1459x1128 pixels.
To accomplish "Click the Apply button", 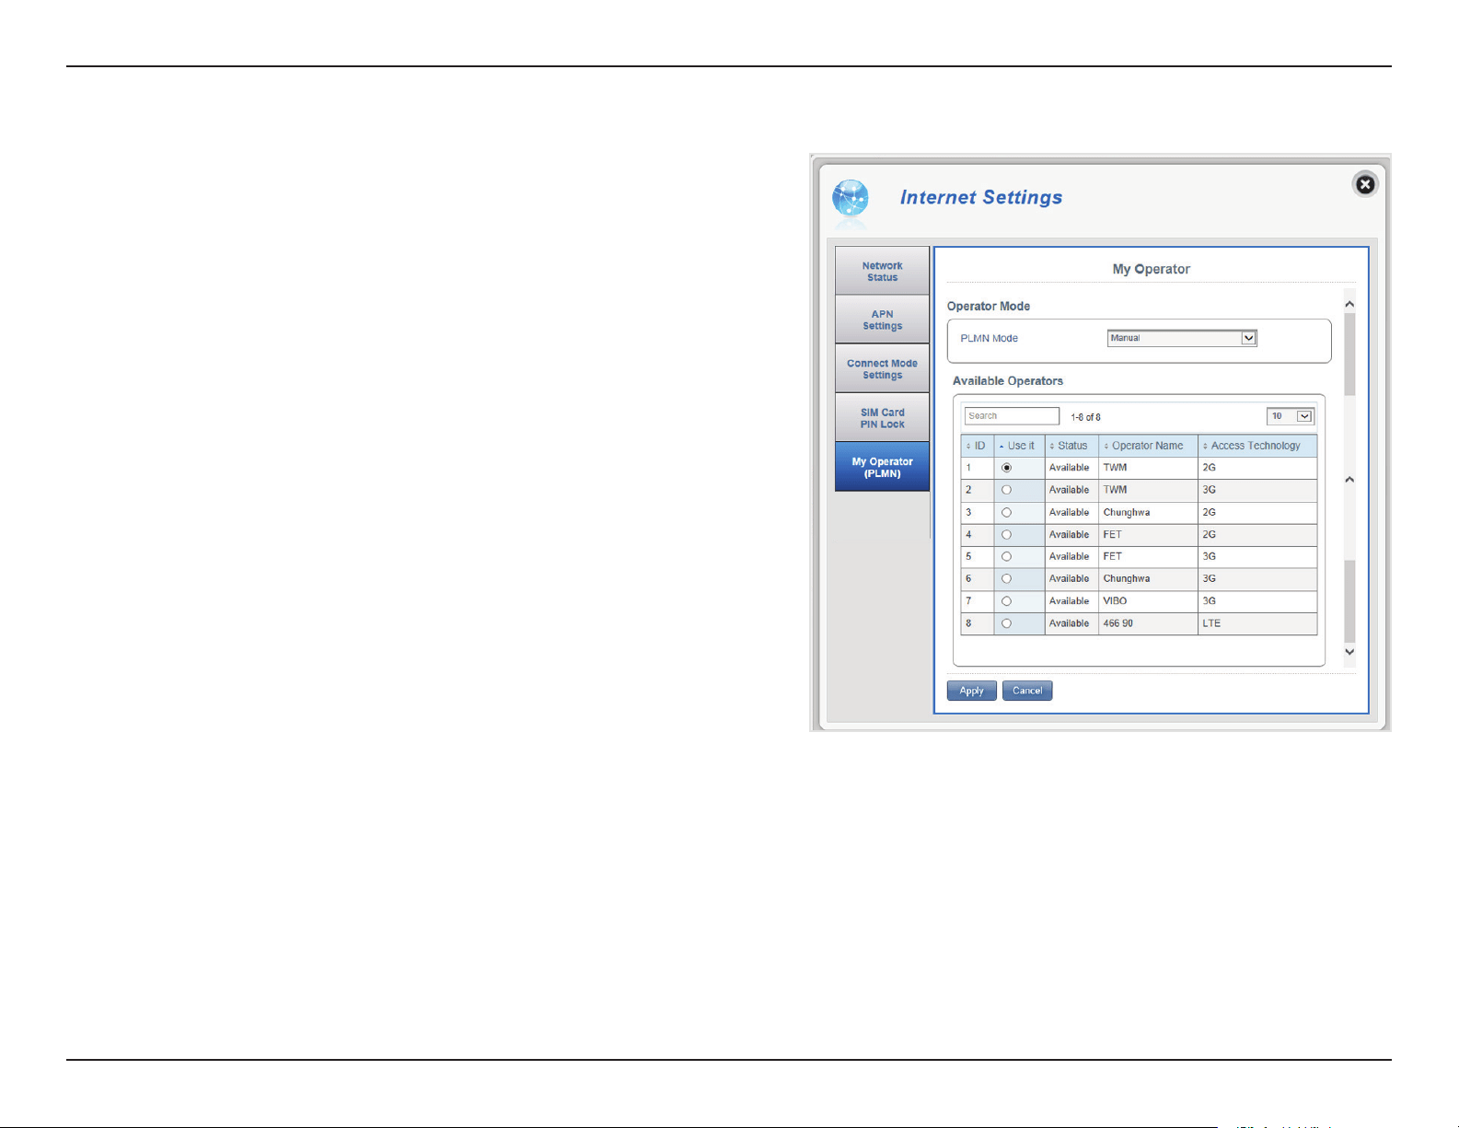I will (972, 691).
